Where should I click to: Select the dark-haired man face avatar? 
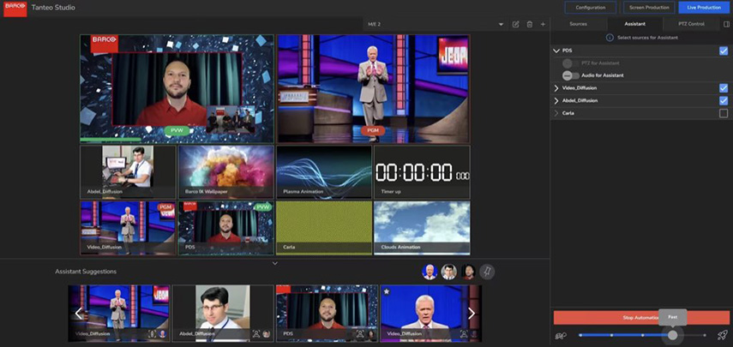pos(448,272)
